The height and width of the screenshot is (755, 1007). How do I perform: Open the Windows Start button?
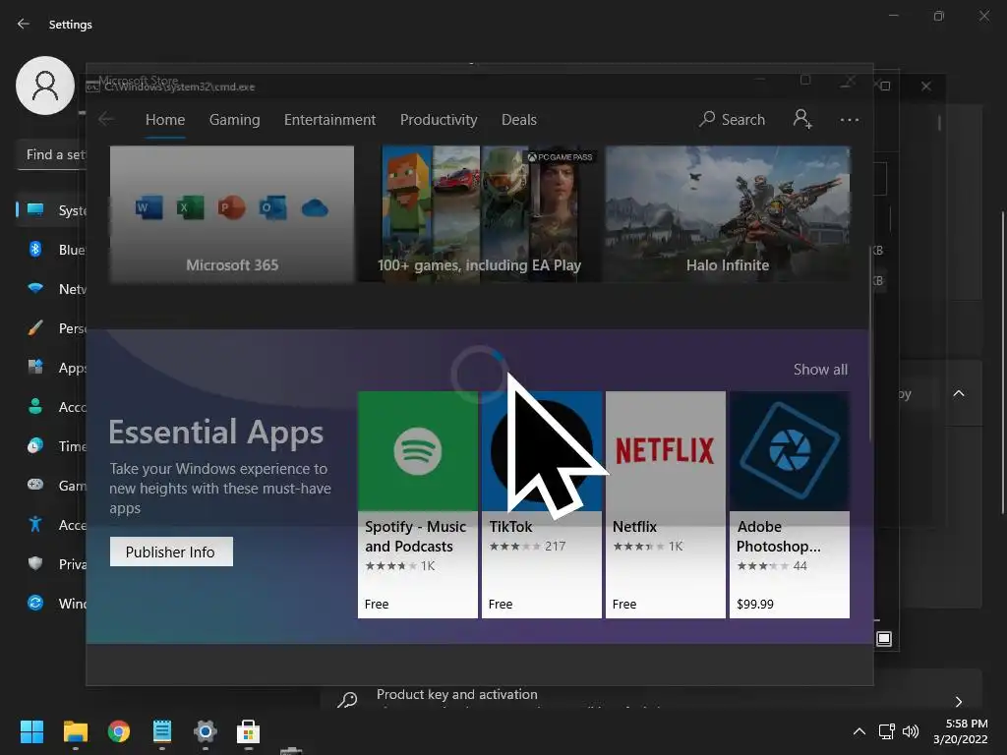click(x=31, y=731)
